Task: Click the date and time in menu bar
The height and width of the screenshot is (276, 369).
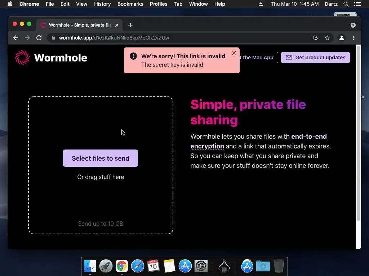Action: (295, 4)
